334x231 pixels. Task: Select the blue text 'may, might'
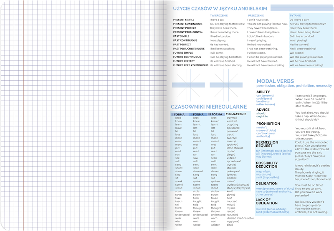(263, 171)
